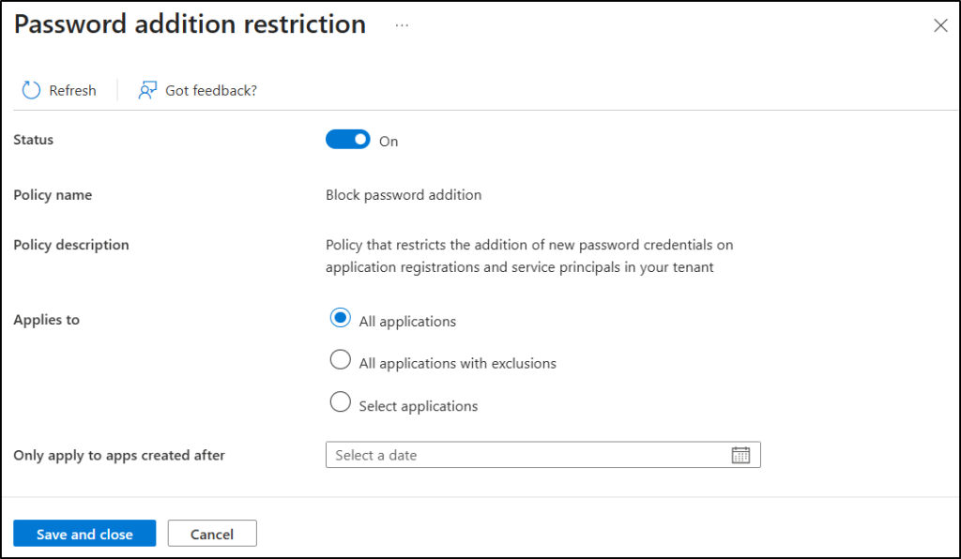Click the Cancel button
Image resolution: width=961 pixels, height=559 pixels.
coord(212,534)
